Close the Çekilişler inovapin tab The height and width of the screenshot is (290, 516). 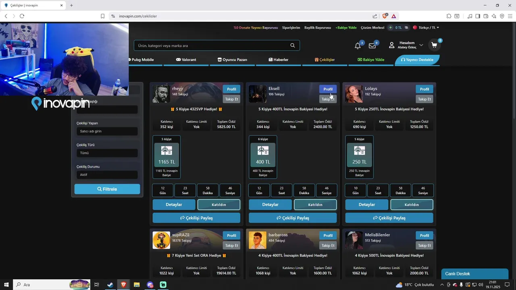pyautogui.click(x=62, y=5)
